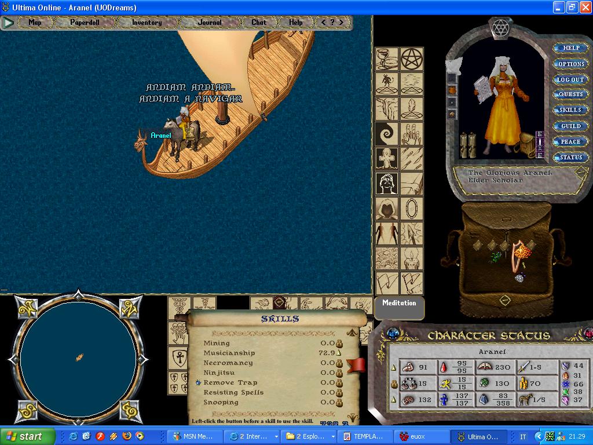This screenshot has width=593, height=445.
Task: Click menu bar right arrow
Action: pos(342,23)
